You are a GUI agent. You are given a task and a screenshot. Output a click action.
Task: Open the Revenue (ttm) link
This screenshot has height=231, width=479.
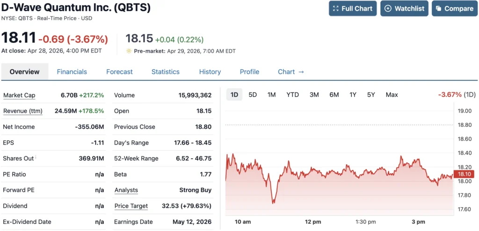click(x=23, y=111)
